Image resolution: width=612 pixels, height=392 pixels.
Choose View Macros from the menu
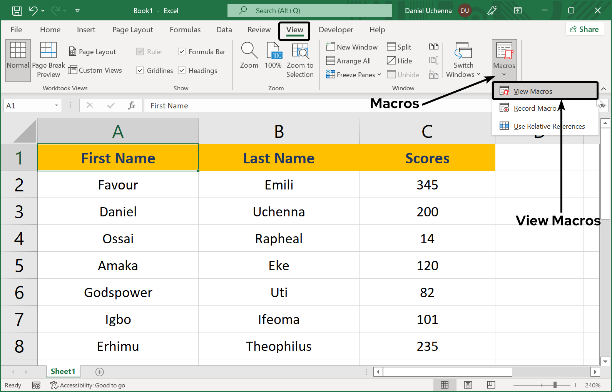click(533, 91)
